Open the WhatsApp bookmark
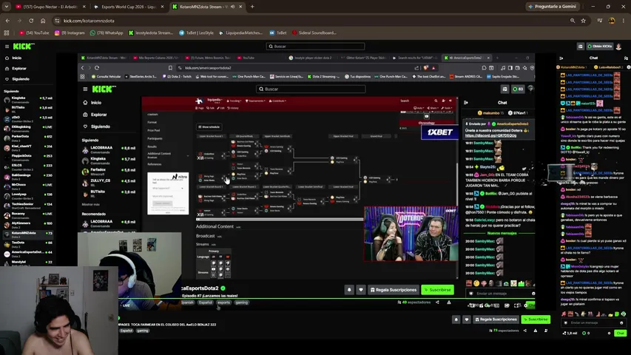Viewport: 631px width, 355px height. pos(107,33)
